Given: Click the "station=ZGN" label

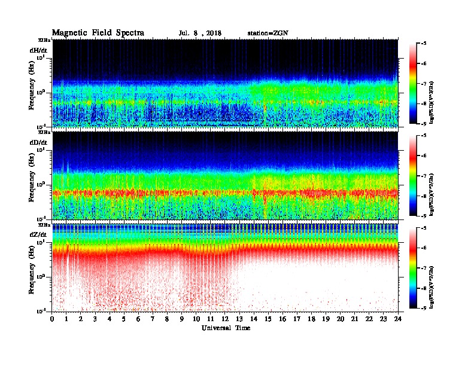Looking at the screenshot, I should pos(268,33).
